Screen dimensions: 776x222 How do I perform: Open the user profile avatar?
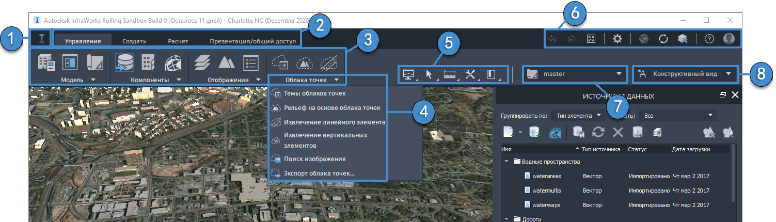click(729, 39)
